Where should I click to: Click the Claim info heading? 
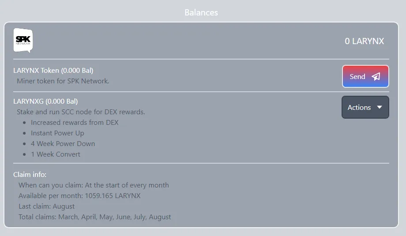point(30,174)
